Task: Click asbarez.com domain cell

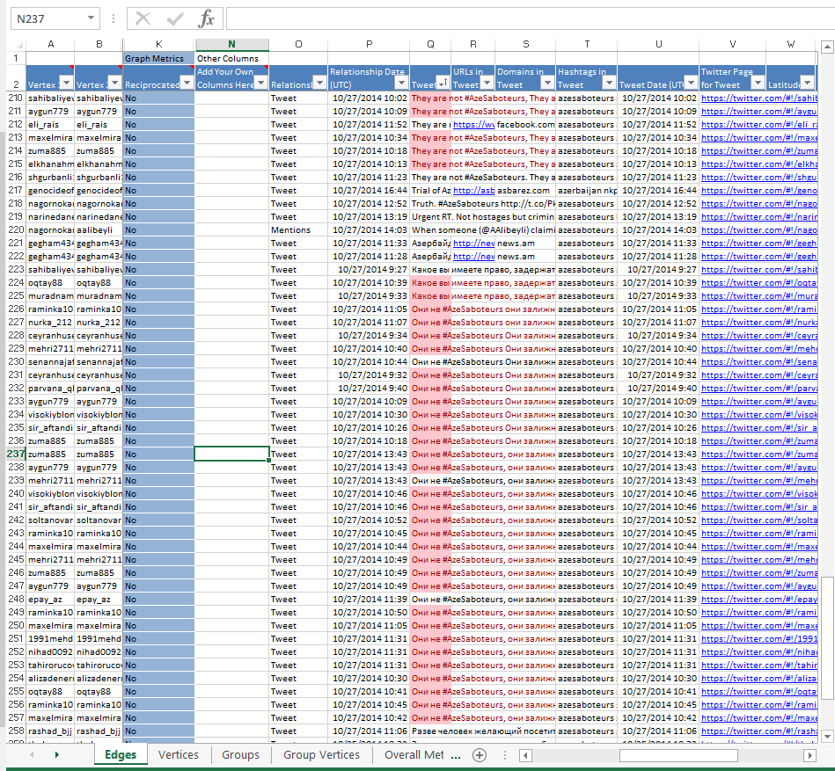Action: [524, 191]
